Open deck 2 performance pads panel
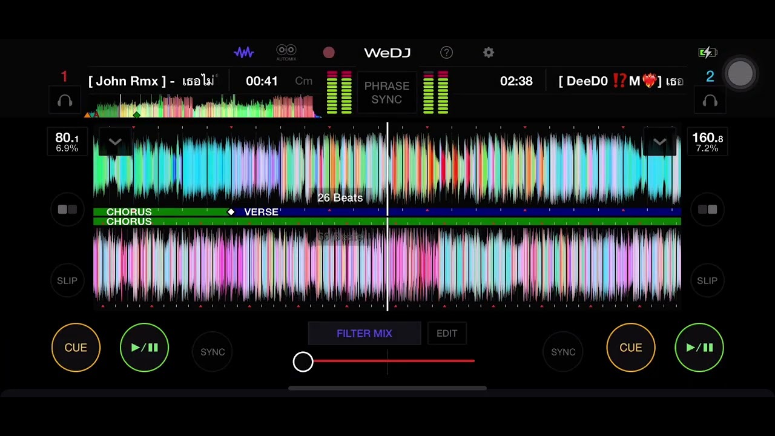Viewport: 775px width, 436px height. click(707, 210)
